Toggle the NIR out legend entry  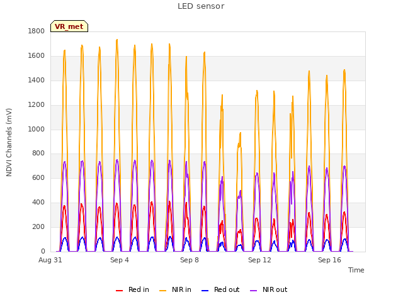click(269, 289)
